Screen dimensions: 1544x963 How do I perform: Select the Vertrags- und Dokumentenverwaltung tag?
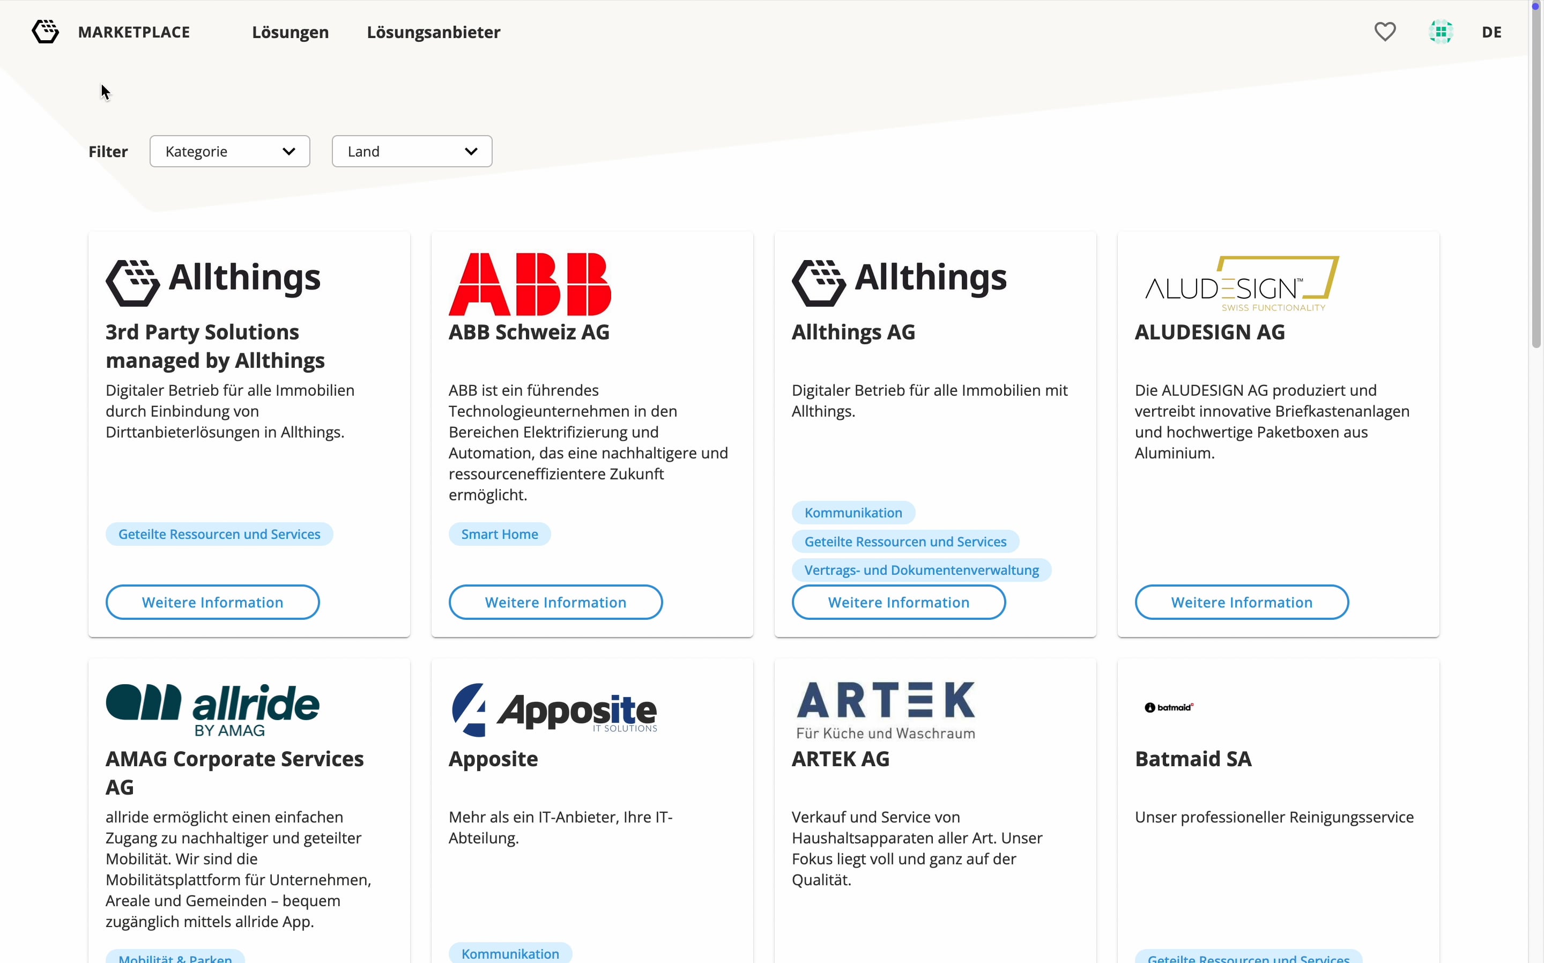pyautogui.click(x=921, y=570)
